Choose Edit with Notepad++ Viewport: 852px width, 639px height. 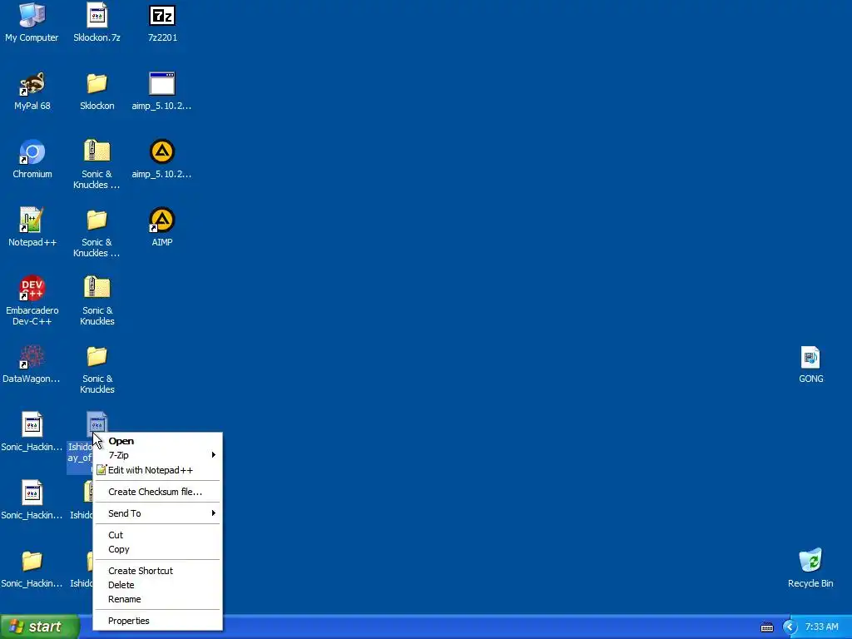pyautogui.click(x=157, y=470)
